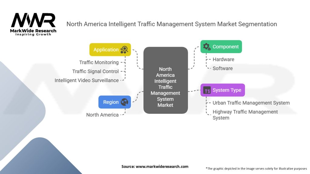Select the purple System Type category box
The image size is (310, 174).
click(x=223, y=90)
